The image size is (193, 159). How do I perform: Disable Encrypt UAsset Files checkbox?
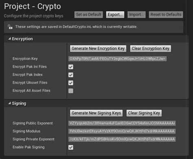[71, 83]
